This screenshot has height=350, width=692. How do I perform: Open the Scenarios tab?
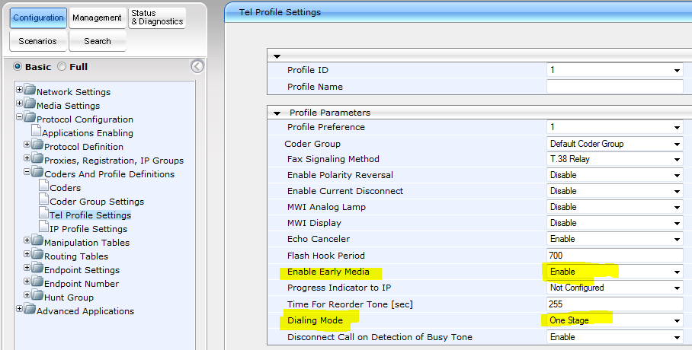pyautogui.click(x=38, y=41)
